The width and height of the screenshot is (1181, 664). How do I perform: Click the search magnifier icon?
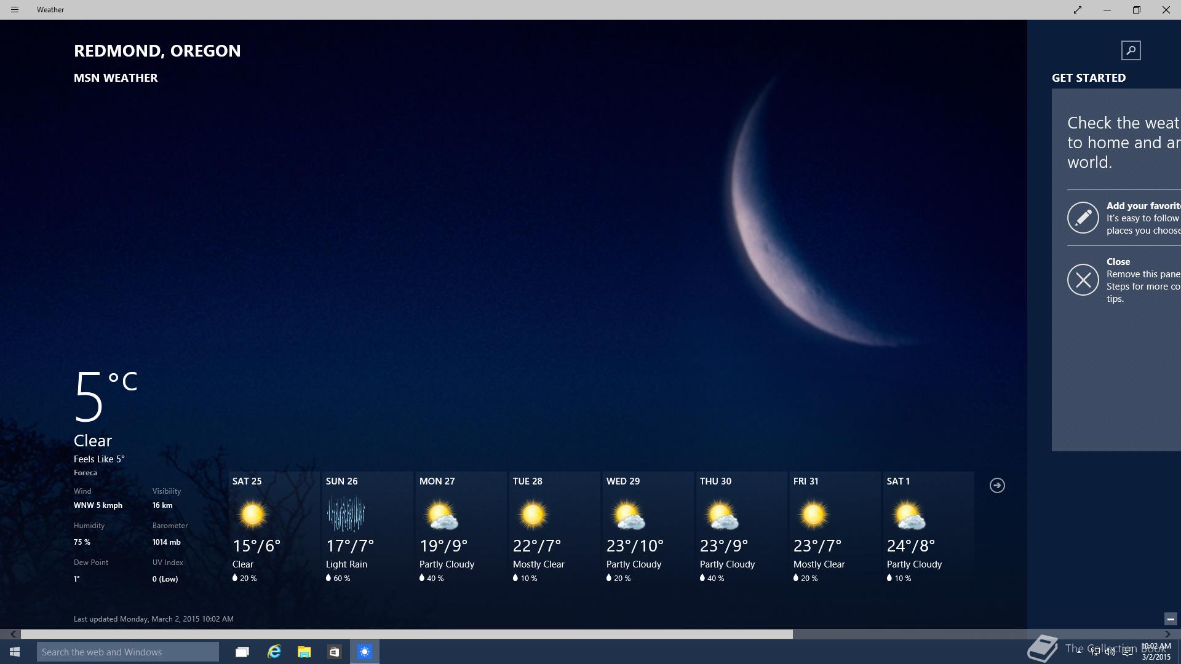(x=1131, y=50)
